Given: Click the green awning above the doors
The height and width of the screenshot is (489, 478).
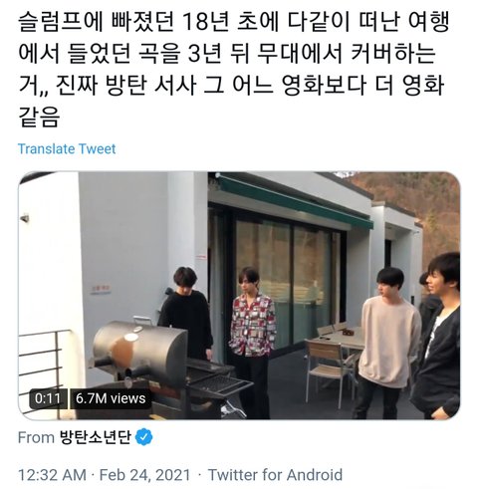Looking at the screenshot, I should coord(294,201).
